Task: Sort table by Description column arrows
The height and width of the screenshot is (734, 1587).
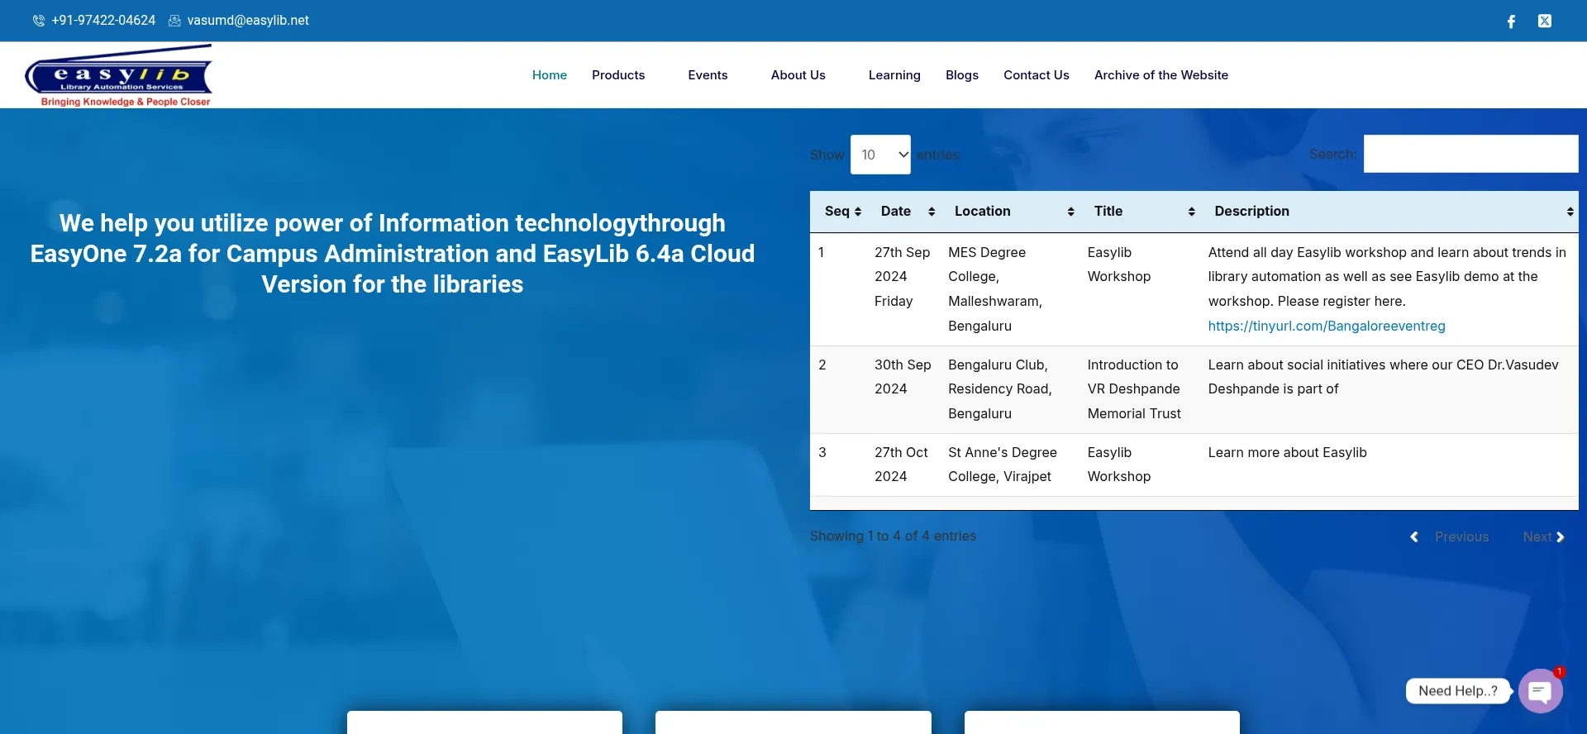Action: coord(1570,212)
